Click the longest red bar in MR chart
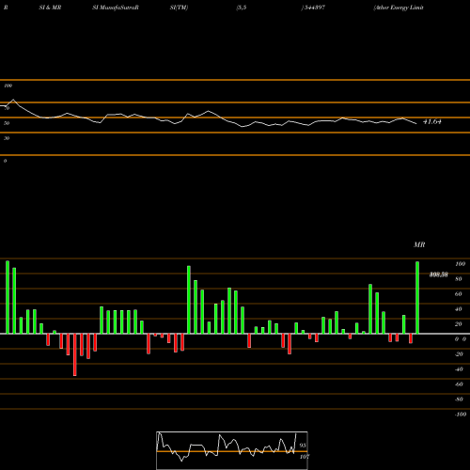The height and width of the screenshot is (470, 470). click(x=75, y=354)
